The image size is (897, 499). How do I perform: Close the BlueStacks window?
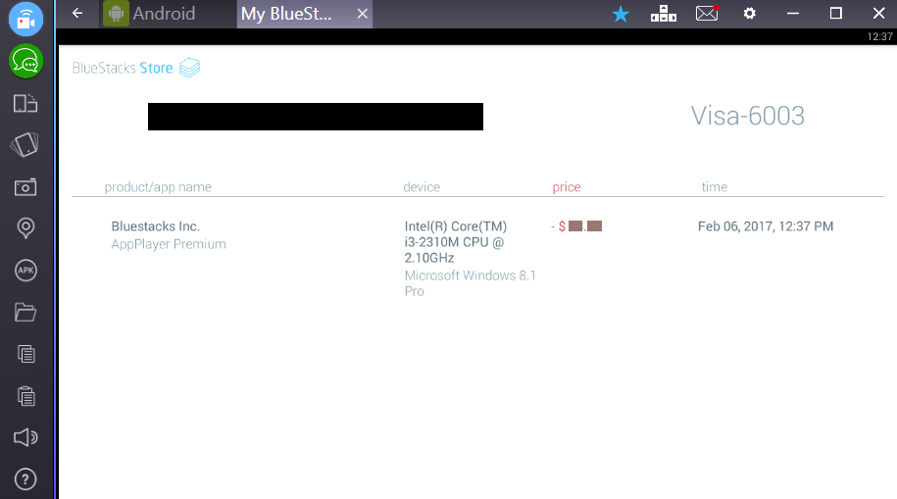878,13
